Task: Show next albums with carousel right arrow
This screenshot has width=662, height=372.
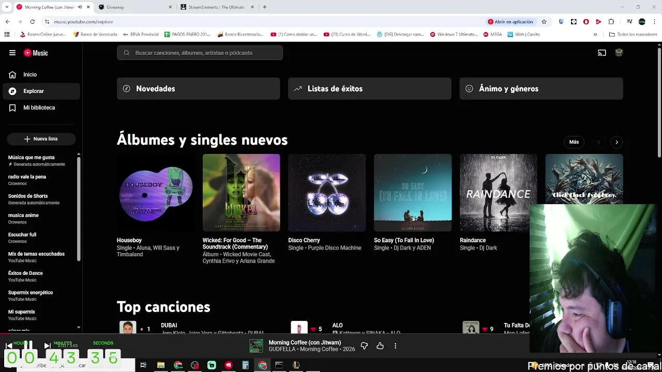Action: [x=616, y=142]
